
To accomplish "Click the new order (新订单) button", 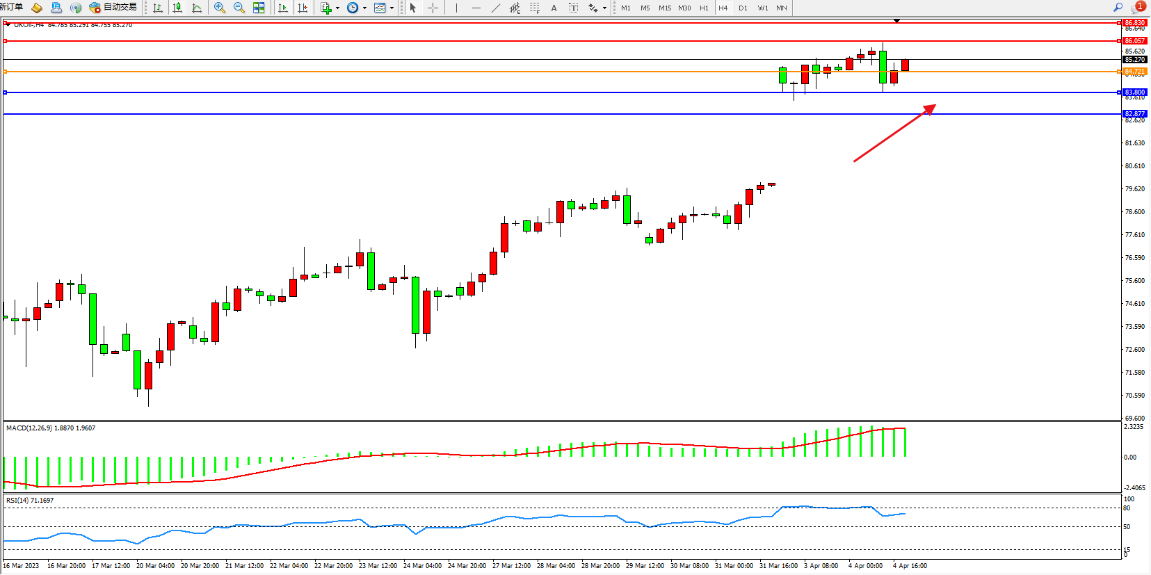I will click(x=11, y=8).
